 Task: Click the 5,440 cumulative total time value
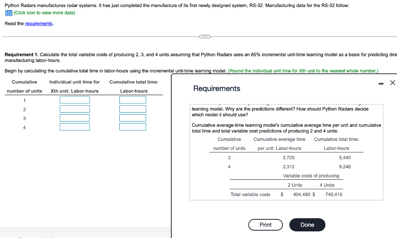(x=345, y=158)
